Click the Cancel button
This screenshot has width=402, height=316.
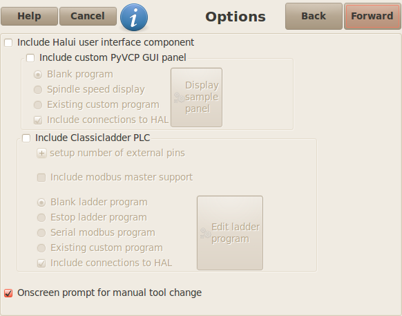pos(88,16)
